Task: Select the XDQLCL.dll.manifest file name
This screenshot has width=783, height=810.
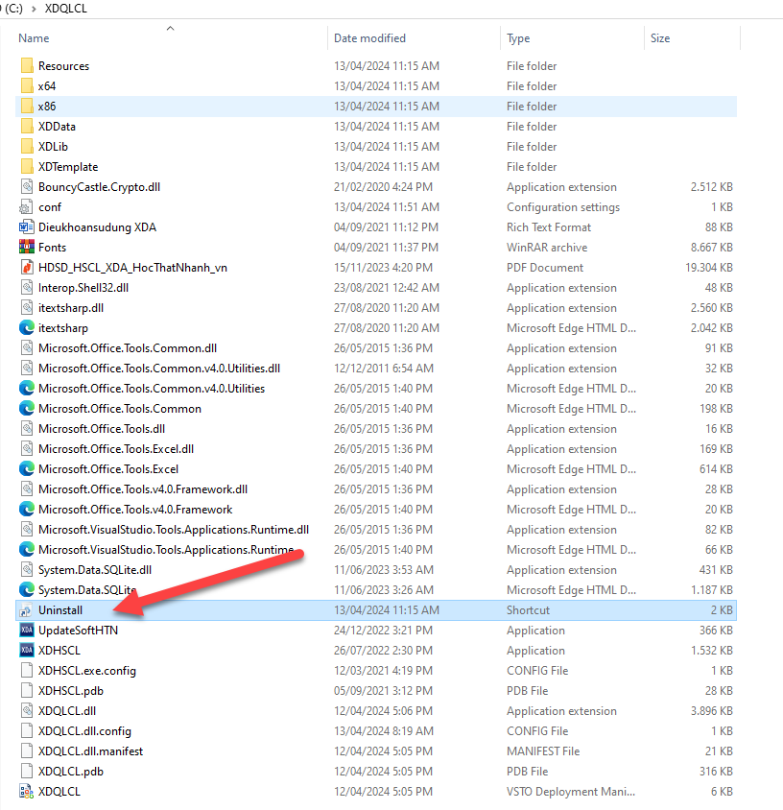Action: click(x=90, y=751)
